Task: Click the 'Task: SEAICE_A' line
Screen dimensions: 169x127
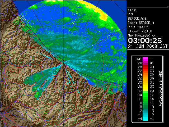Action: pos(141,23)
